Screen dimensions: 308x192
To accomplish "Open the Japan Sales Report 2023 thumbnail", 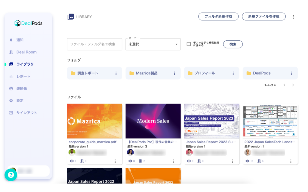I will (212, 121).
